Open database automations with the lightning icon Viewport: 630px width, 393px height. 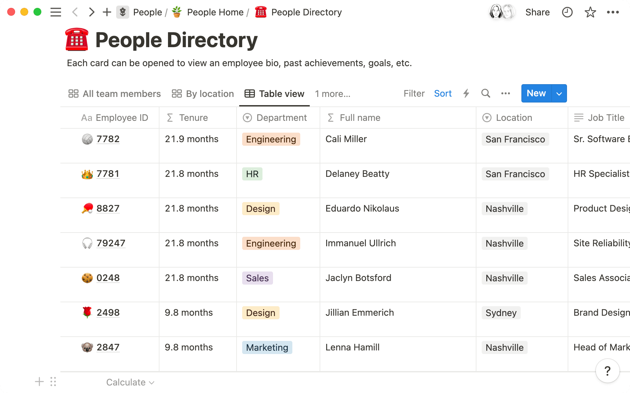pos(466,93)
